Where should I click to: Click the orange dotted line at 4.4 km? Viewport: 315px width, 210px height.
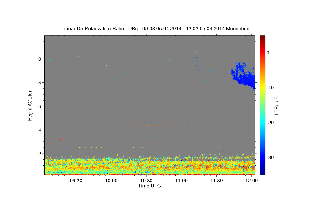[x=162, y=125]
